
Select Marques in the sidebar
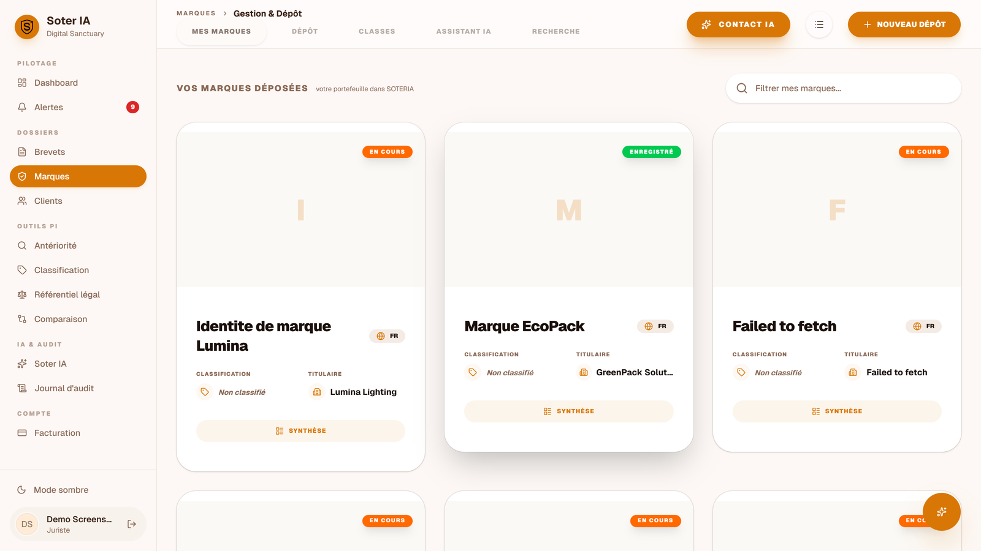[78, 176]
